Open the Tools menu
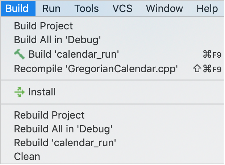The image size is (225, 165). pyautogui.click(x=86, y=8)
